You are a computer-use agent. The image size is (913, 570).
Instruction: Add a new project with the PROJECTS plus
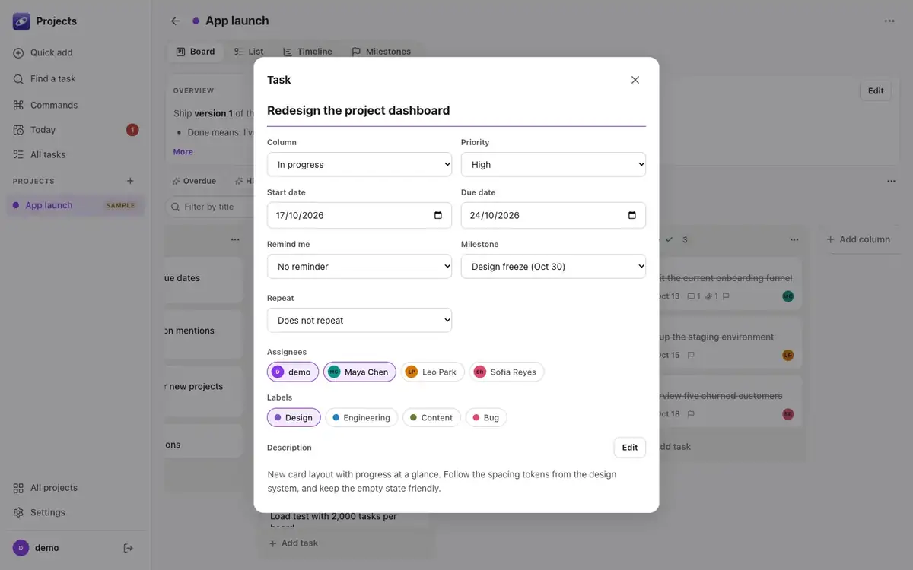tap(130, 181)
